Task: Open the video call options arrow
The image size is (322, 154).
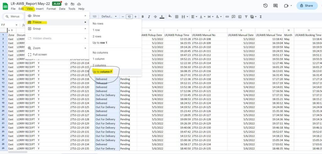Action: (x=291, y=6)
